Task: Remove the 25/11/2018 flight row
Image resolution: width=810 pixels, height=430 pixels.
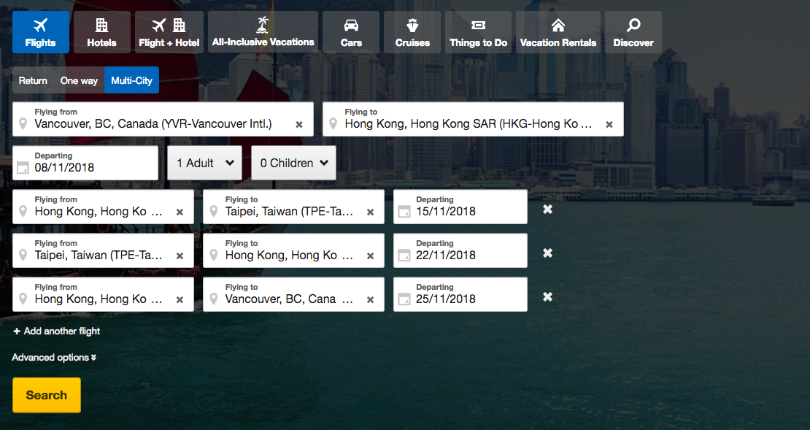Action: [547, 297]
